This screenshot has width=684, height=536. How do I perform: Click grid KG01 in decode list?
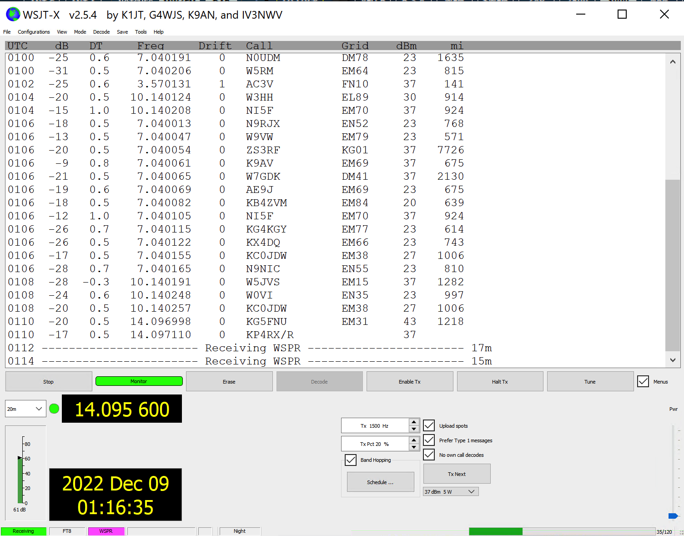coord(355,150)
